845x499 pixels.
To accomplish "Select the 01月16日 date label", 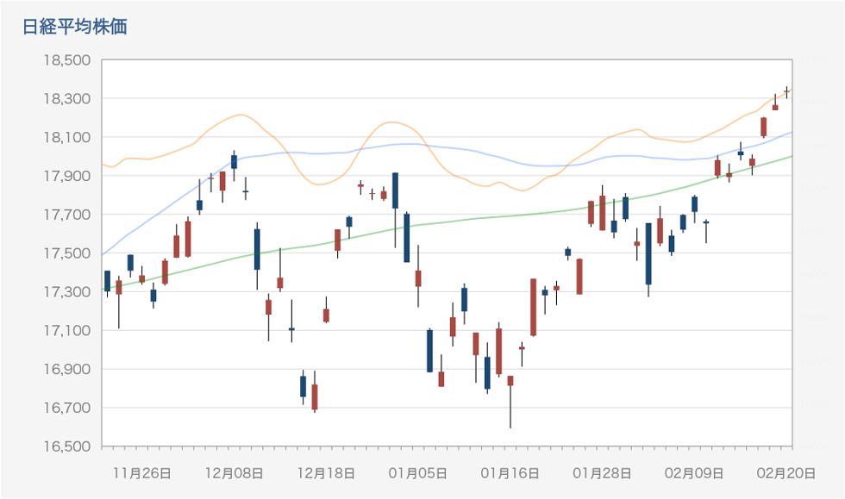I will [x=510, y=473].
